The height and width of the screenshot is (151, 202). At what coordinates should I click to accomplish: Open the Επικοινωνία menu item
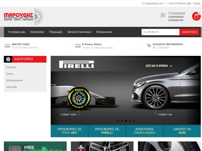(x=104, y=32)
